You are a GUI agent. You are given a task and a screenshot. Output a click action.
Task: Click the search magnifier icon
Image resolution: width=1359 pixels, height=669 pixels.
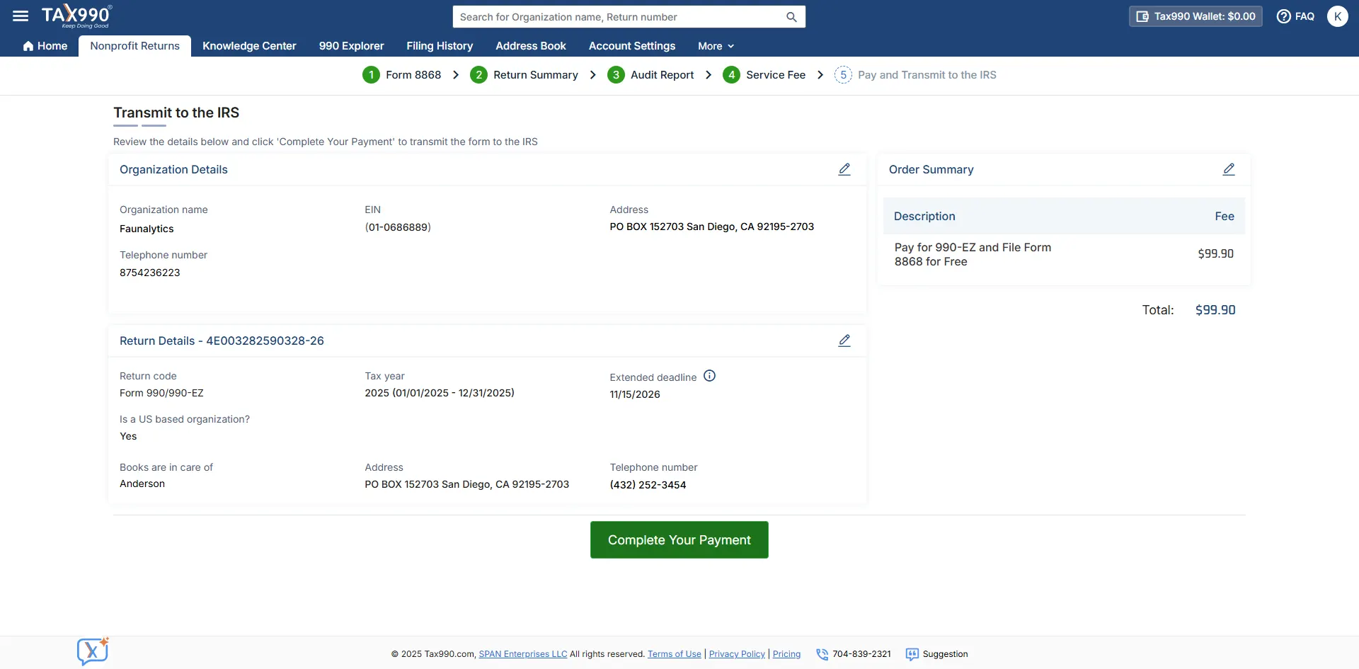pyautogui.click(x=791, y=17)
